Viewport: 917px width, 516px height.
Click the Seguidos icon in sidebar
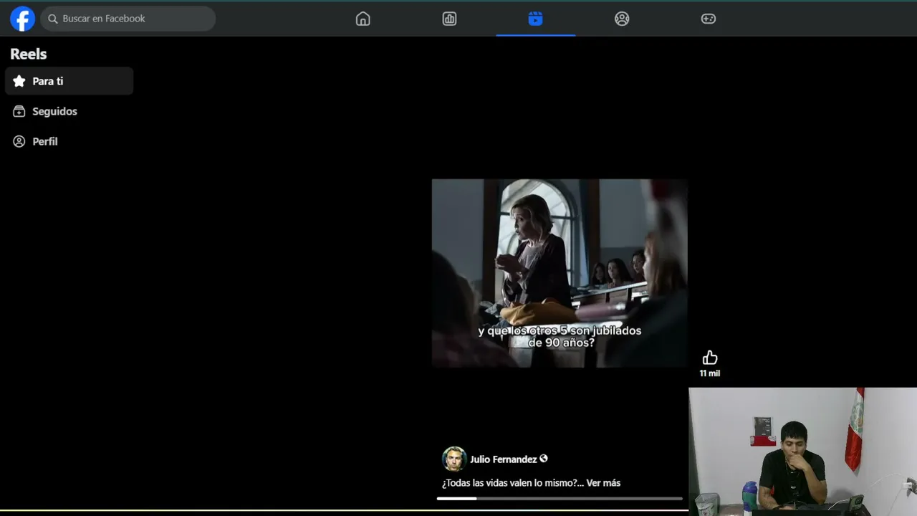pyautogui.click(x=19, y=111)
